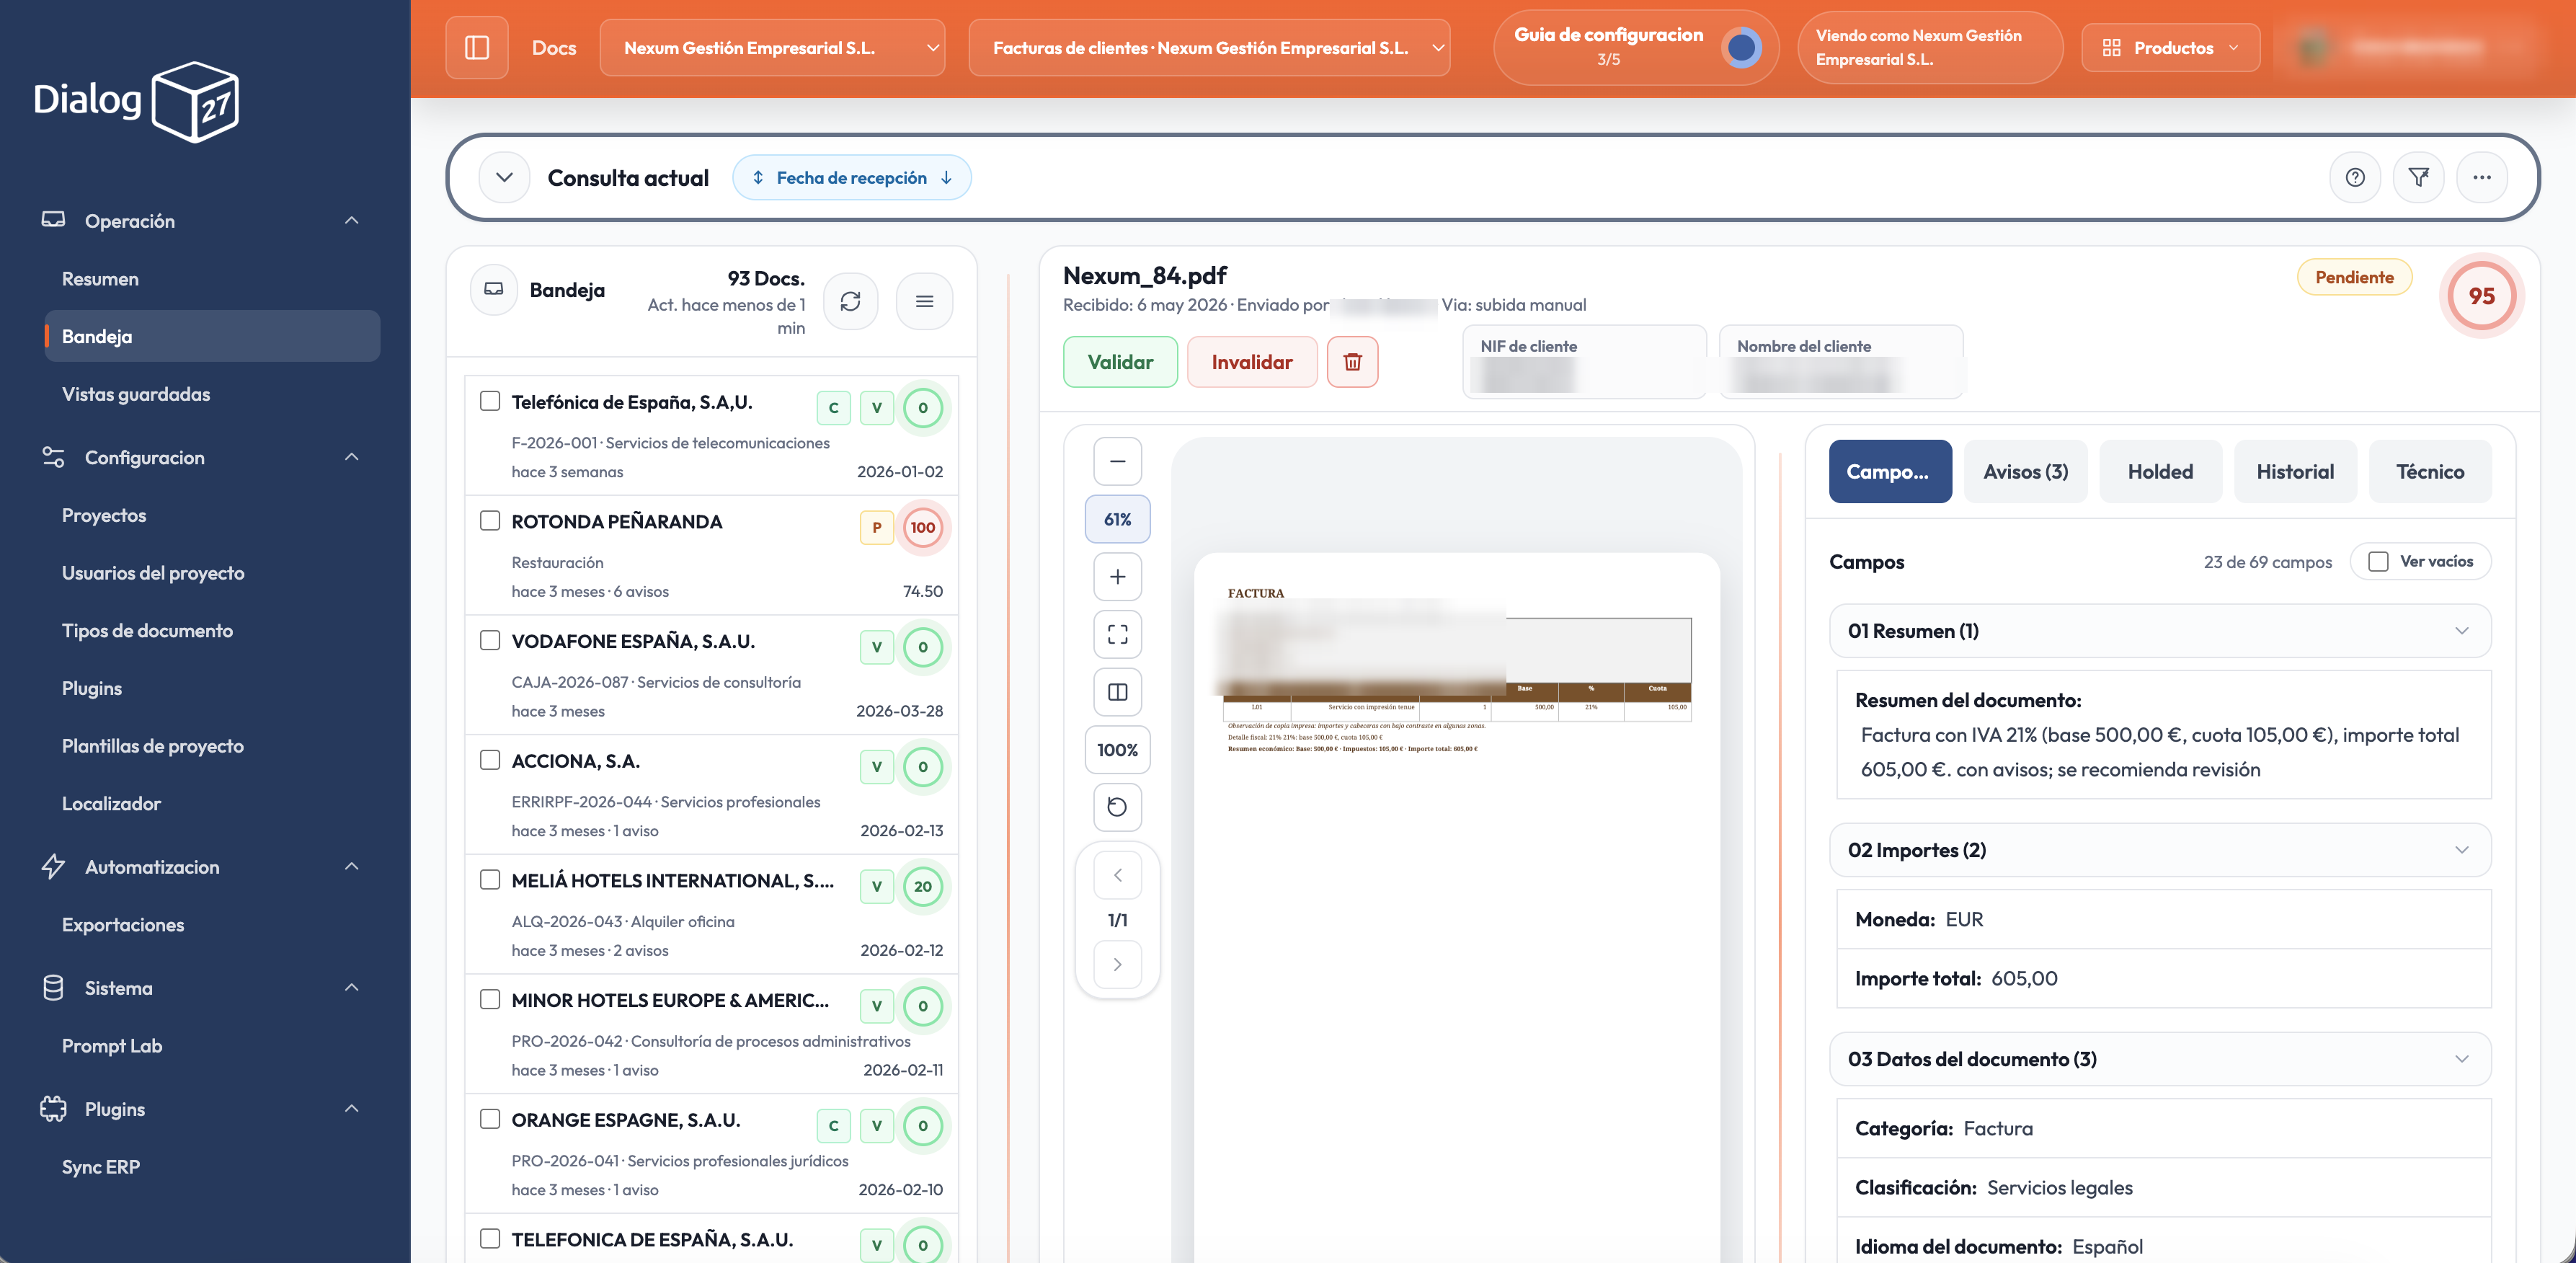Image resolution: width=2576 pixels, height=1263 pixels.
Task: Collapse the 03 Datos del documento section
Action: pyautogui.click(x=2159, y=1059)
